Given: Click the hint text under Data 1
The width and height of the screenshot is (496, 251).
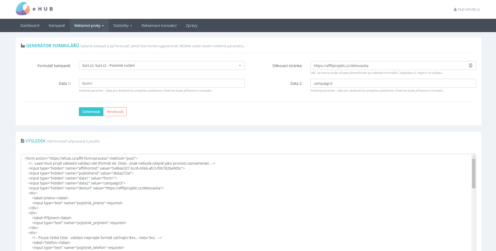Looking at the screenshot, I should [145, 91].
